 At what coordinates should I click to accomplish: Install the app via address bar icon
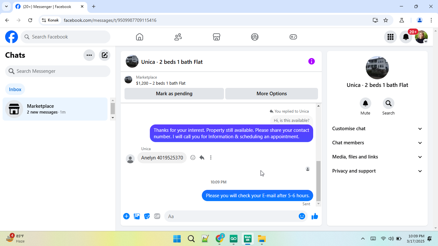click(x=375, y=20)
